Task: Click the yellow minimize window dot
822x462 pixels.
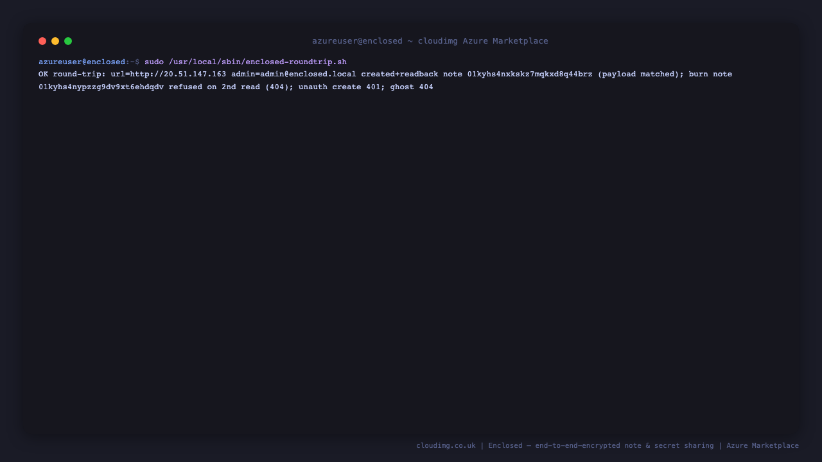Action: pos(55,41)
